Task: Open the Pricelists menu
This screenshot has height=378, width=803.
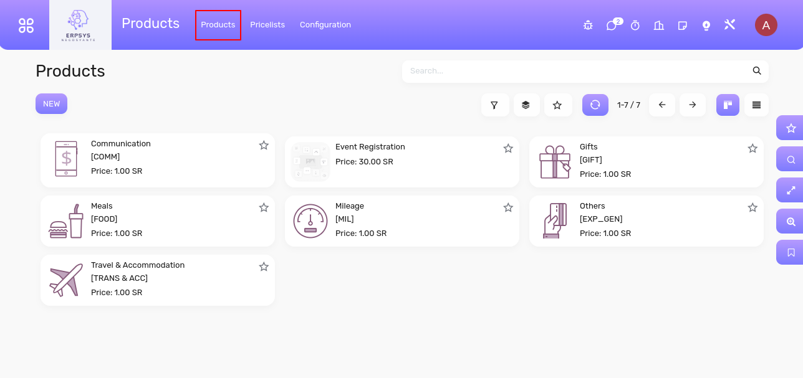Action: tap(267, 25)
